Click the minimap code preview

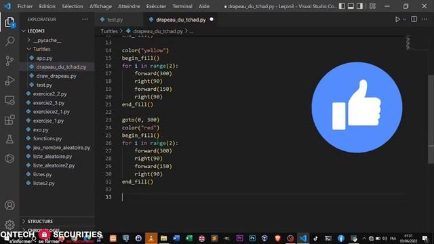[x=408, y=42]
